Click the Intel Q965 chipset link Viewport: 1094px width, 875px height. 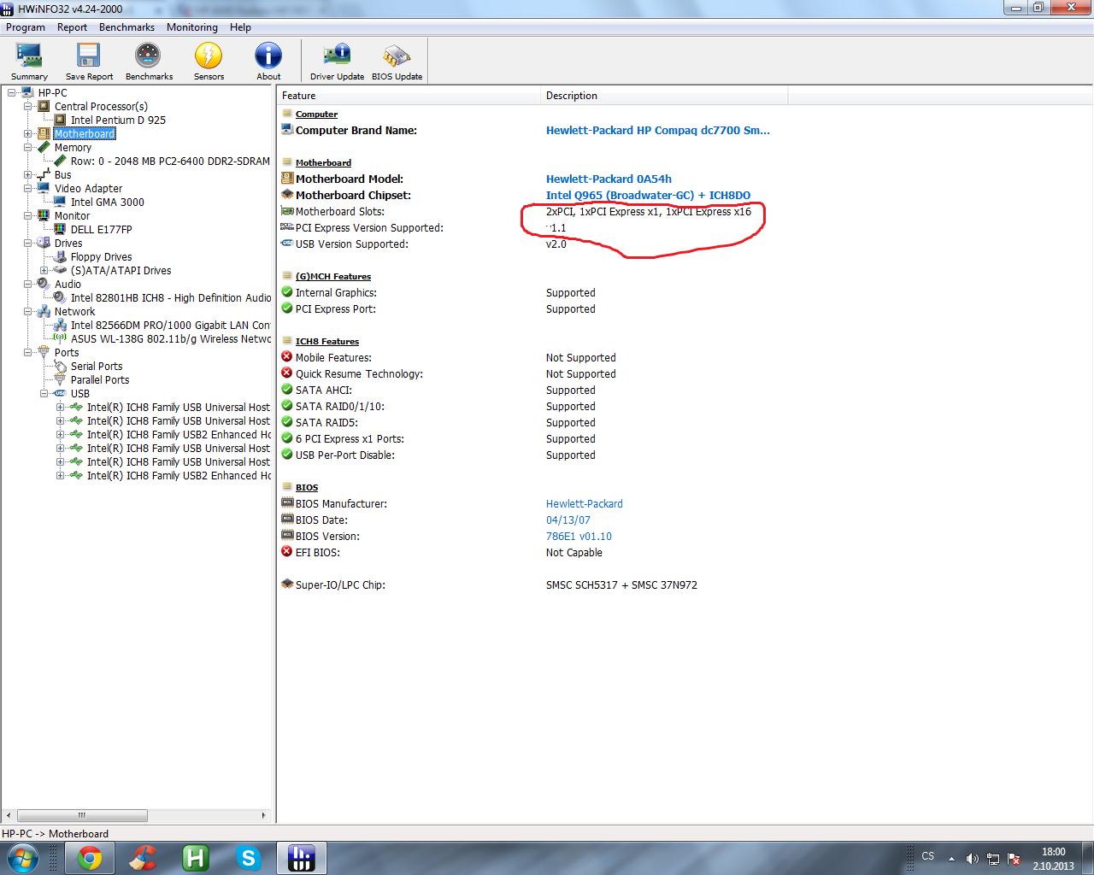coord(648,195)
